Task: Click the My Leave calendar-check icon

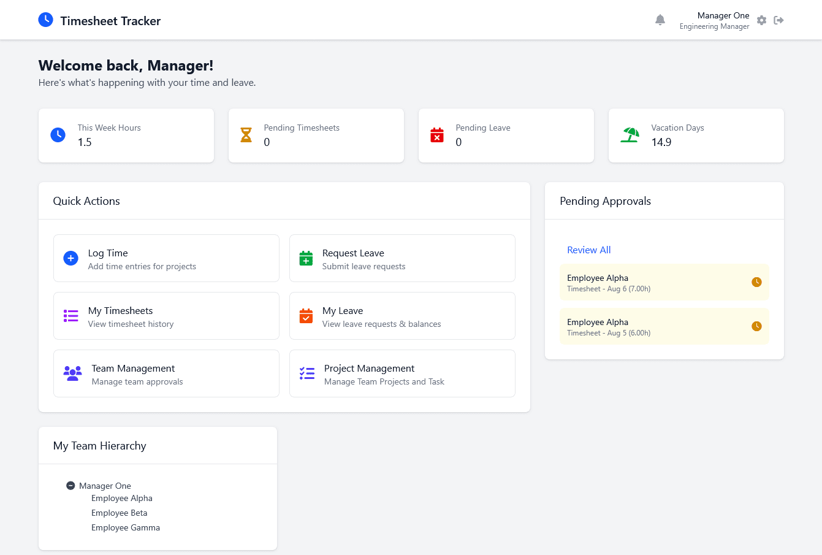Action: tap(306, 316)
